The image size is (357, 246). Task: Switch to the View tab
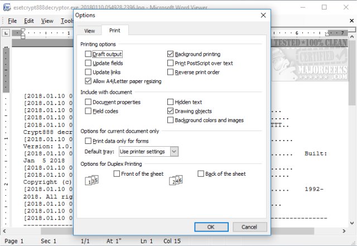point(89,31)
